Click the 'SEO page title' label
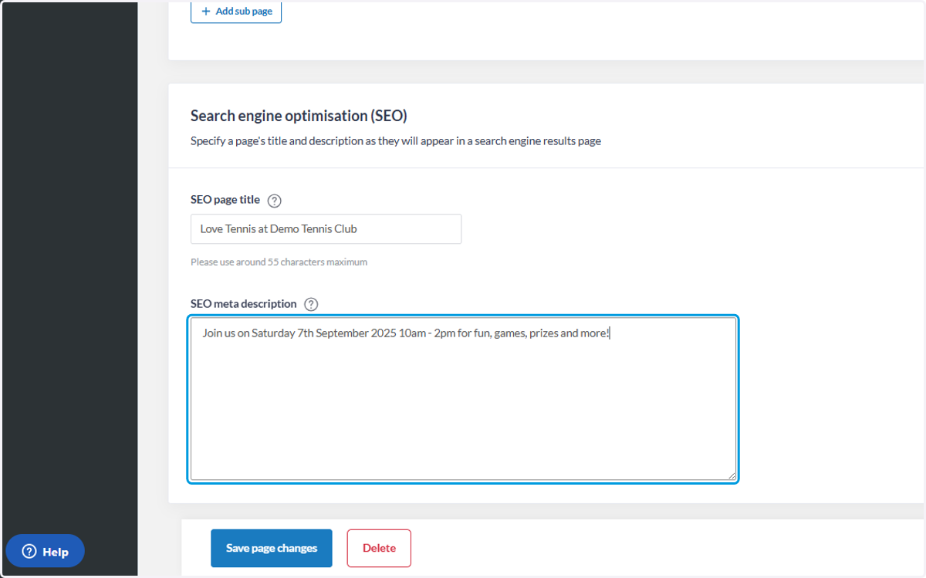Viewport: 926px width, 578px height. [225, 200]
